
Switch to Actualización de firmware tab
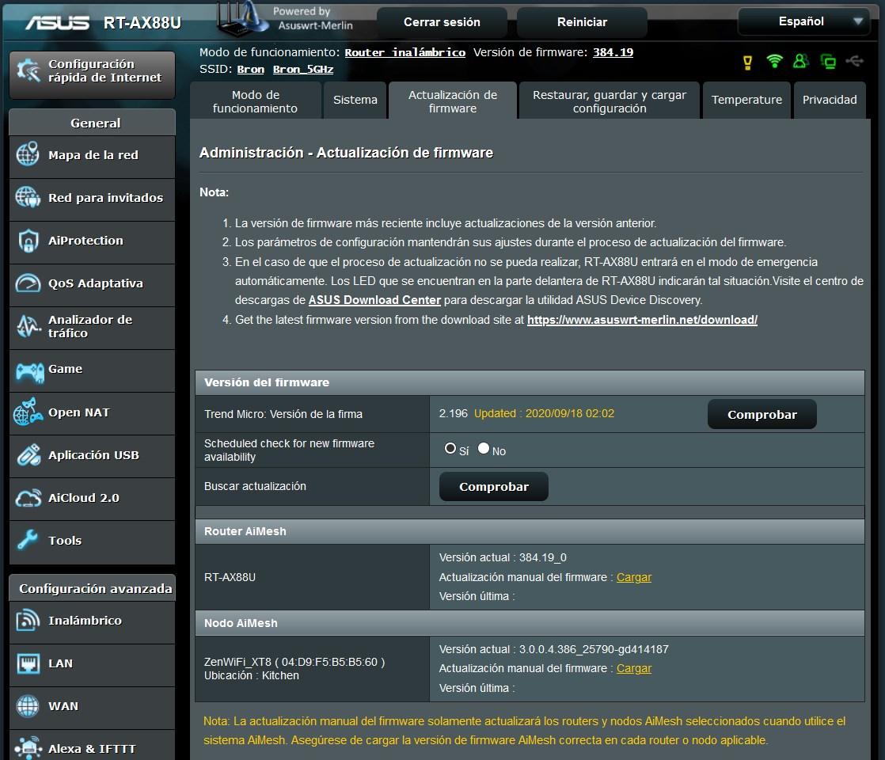coord(453,101)
